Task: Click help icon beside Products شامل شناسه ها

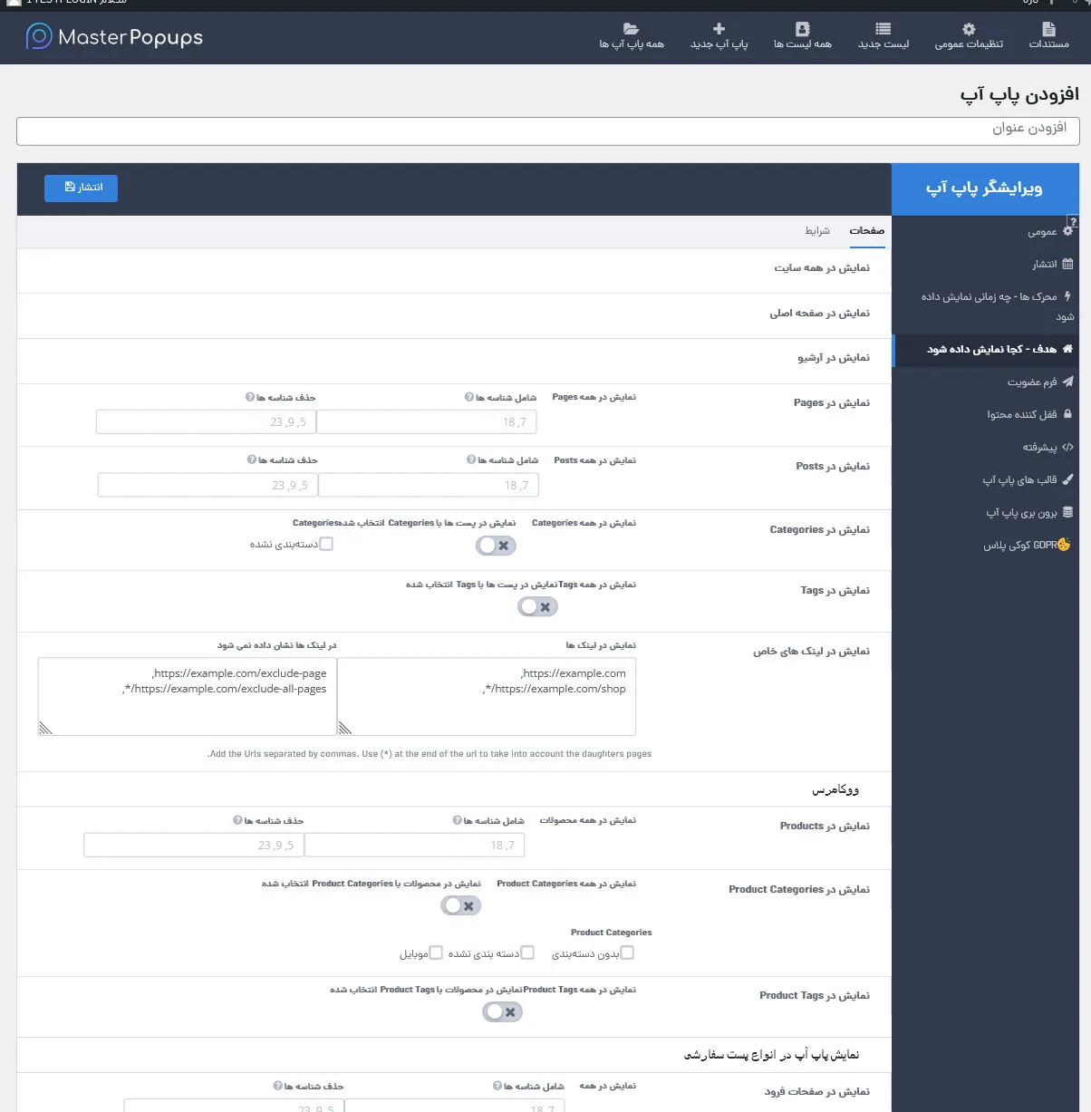Action: (458, 820)
